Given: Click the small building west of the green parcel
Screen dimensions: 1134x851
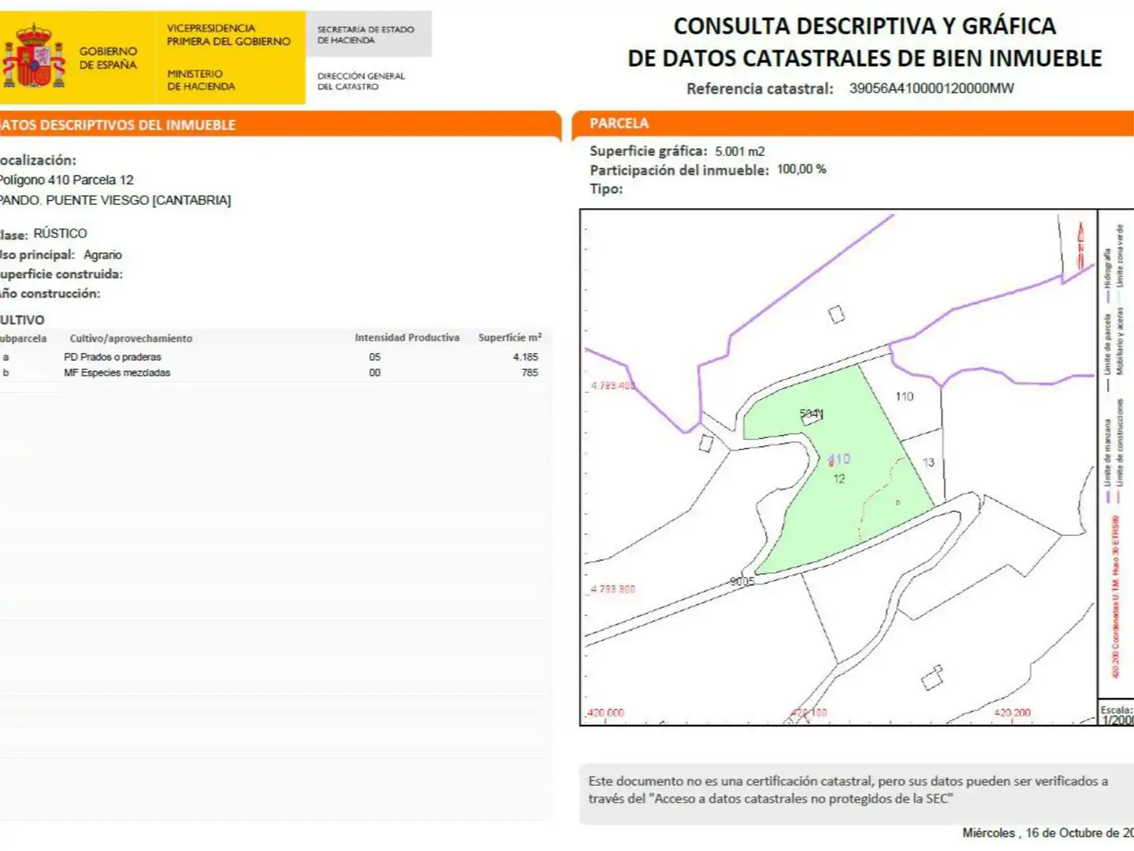Looking at the screenshot, I should (x=706, y=444).
